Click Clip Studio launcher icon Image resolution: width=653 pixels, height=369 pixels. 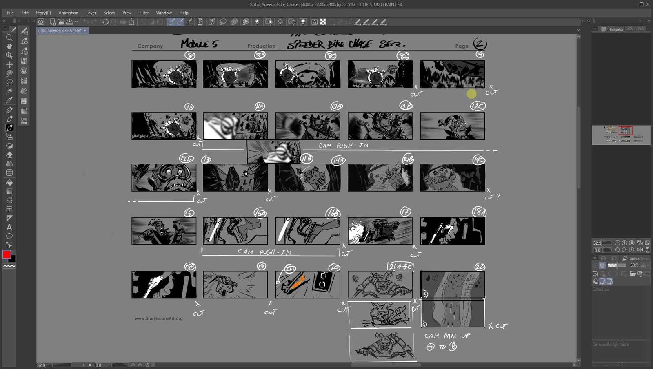[41, 22]
